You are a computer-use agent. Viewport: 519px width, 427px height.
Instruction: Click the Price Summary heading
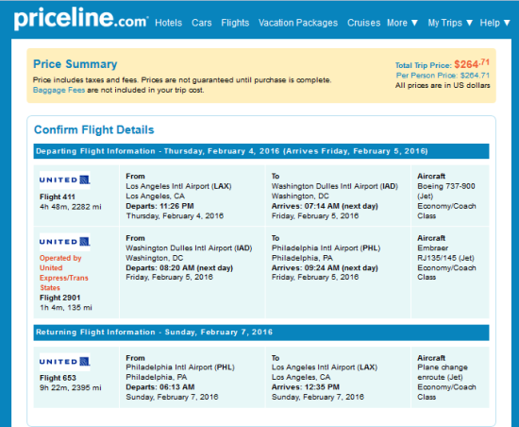(x=75, y=64)
